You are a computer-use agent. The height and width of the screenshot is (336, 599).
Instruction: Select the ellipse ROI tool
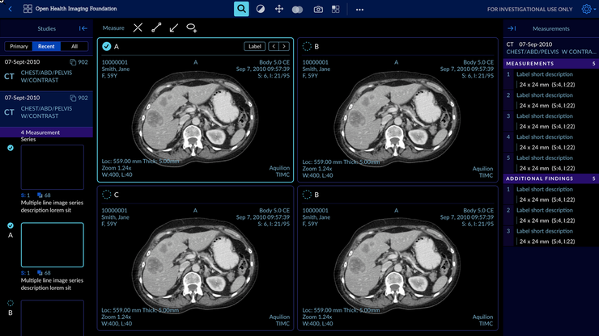[x=192, y=27]
